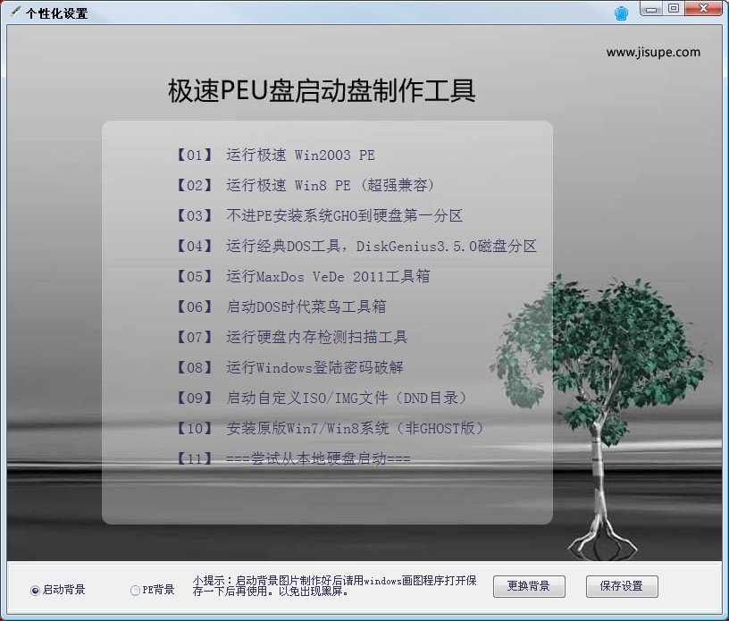Select entry 06 启动DOS时代菜鸟工具箱
Image resolution: width=729 pixels, height=621 pixels.
[281, 306]
